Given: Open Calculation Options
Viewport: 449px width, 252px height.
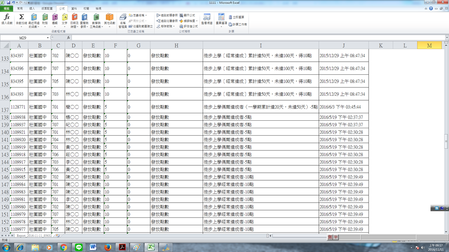Looking at the screenshot, I should (221, 20).
